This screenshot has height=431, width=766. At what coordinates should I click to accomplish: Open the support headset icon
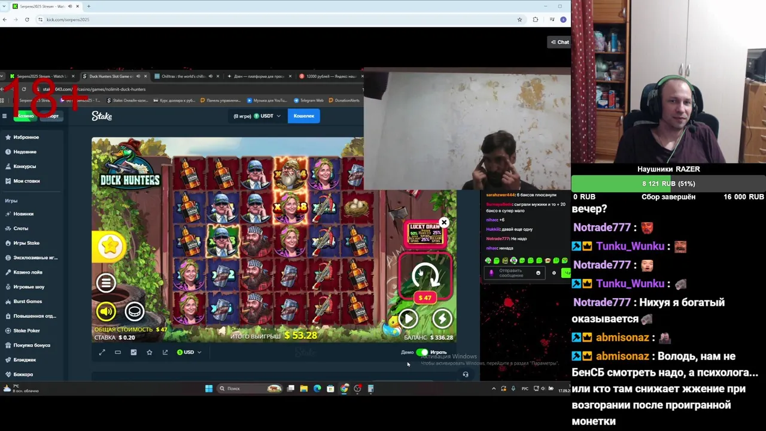tap(466, 375)
